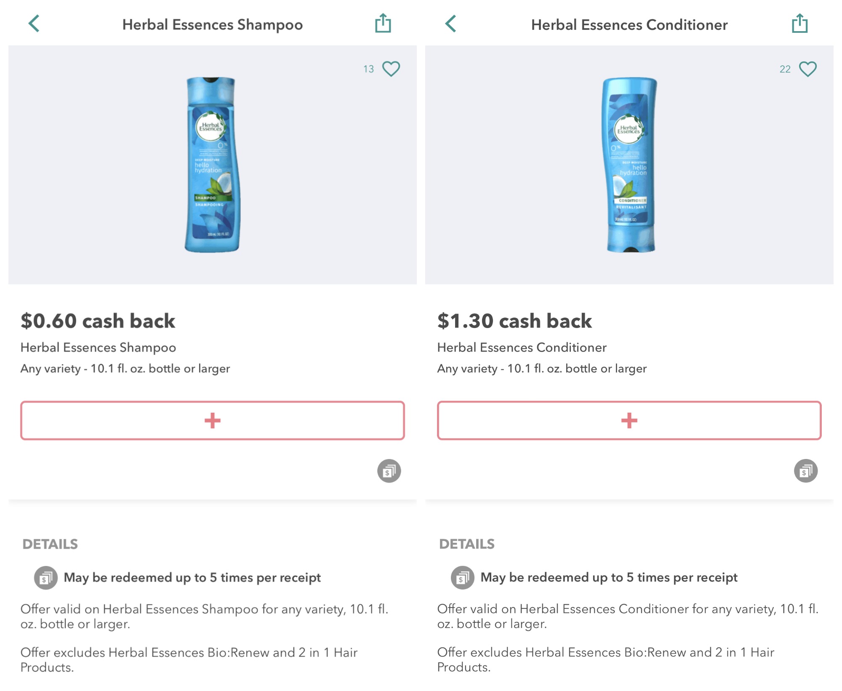Tap the "$0.60 cash back" heading
This screenshot has height=691, width=842.
pyautogui.click(x=98, y=321)
